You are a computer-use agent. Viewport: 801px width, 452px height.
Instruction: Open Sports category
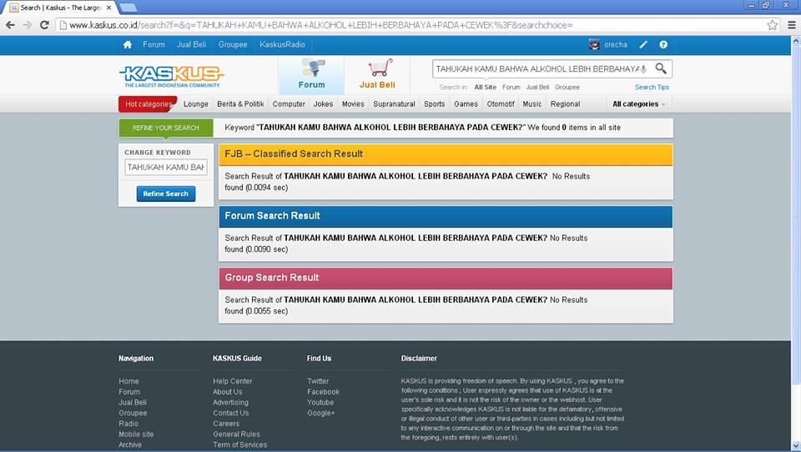(434, 103)
